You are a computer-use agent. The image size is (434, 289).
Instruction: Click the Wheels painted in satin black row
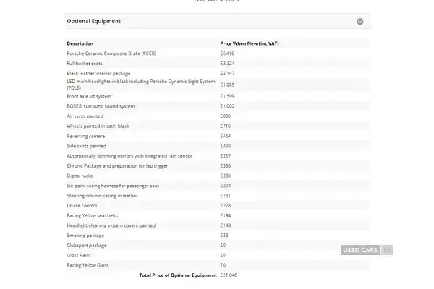(217, 126)
